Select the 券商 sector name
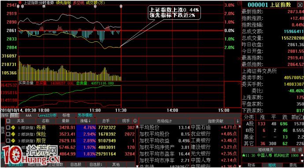Viewport: 304px width, 168px height. coord(41,128)
